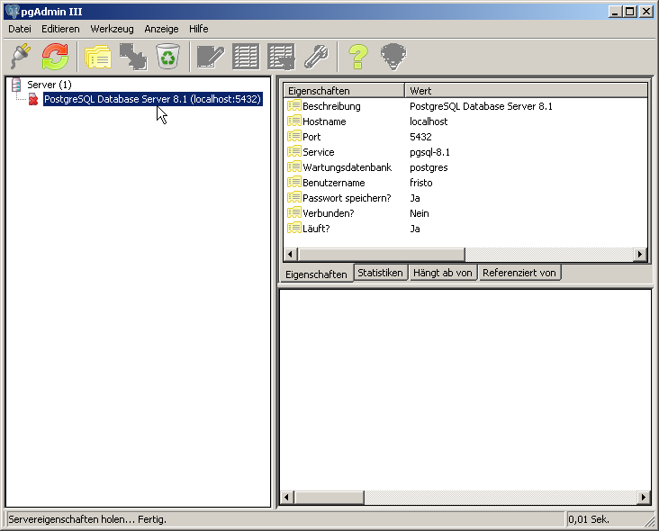This screenshot has height=531, width=659.
Task: Click the plug connect-server toolbar icon
Action: [x=21, y=57]
